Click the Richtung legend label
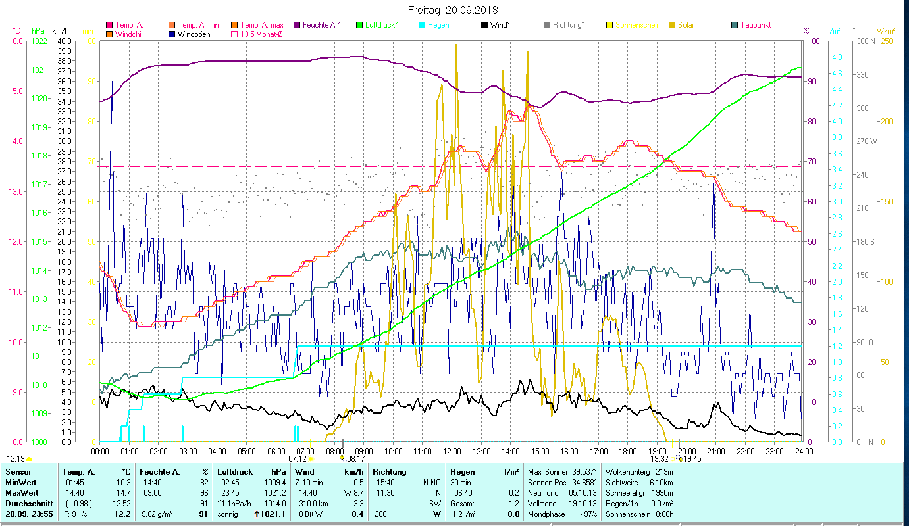Viewport: 909px width, 526px height. (x=568, y=25)
